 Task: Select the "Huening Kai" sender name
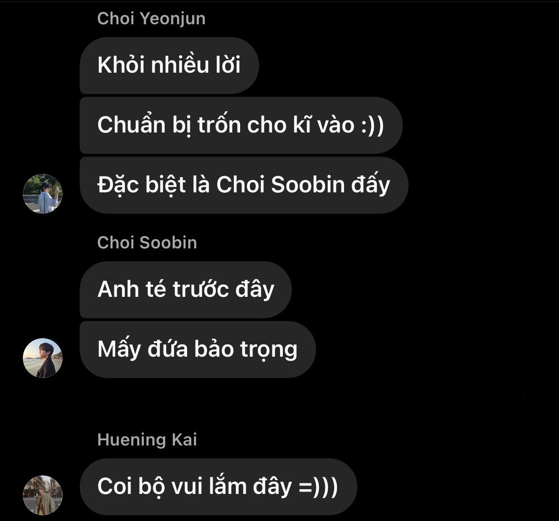click(x=147, y=440)
